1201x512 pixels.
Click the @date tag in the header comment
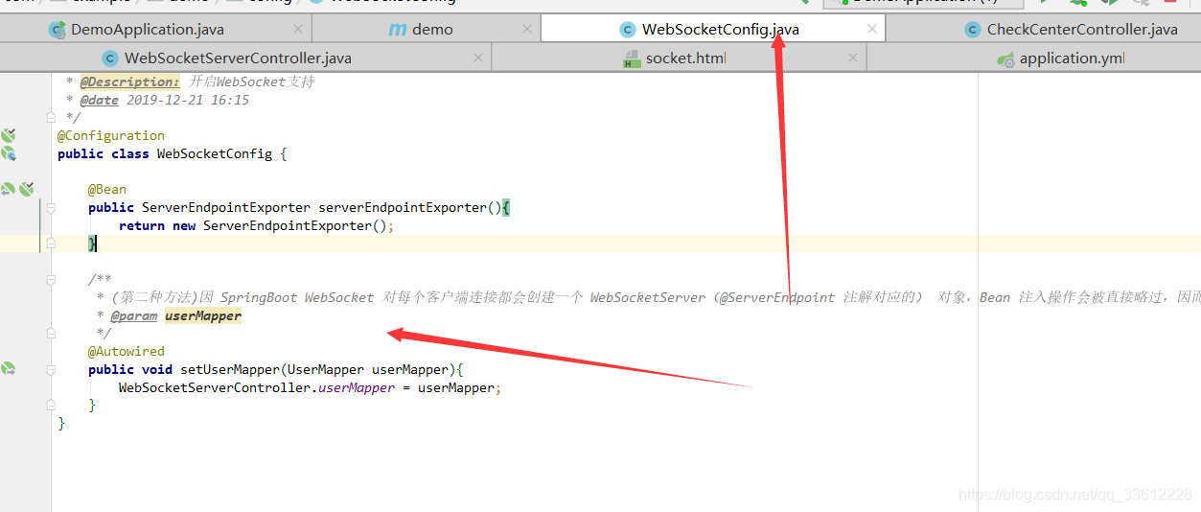100,100
